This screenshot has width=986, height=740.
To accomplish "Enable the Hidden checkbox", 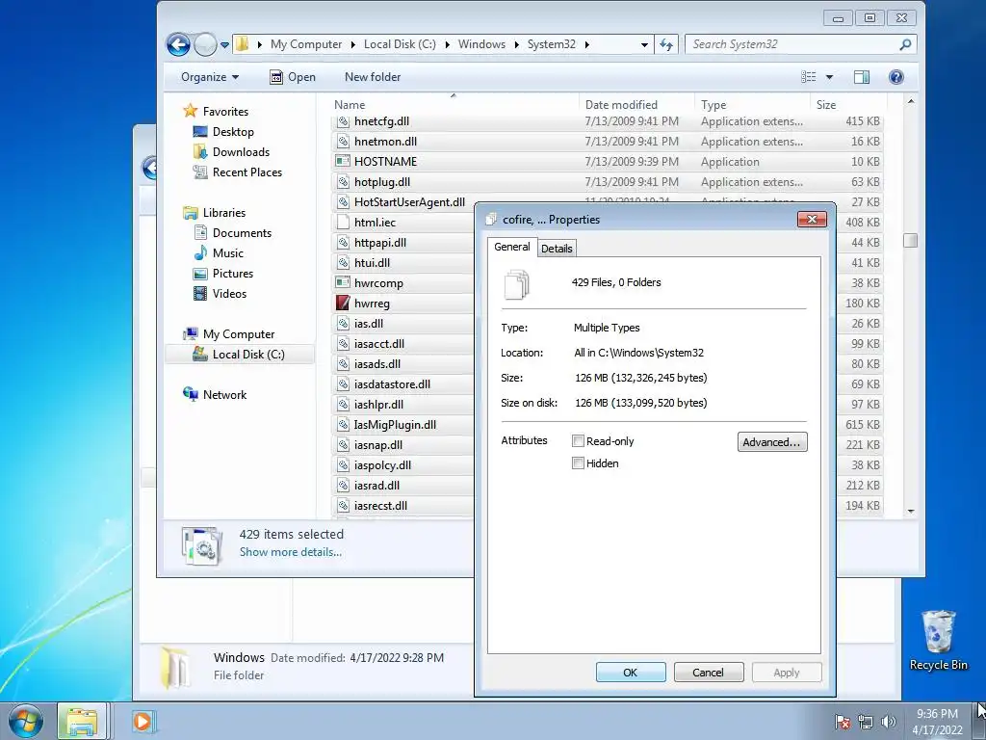I will [x=578, y=463].
